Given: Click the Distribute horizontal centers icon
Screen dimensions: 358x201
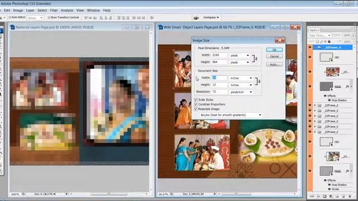Looking at the screenshot, I should coord(139,18).
